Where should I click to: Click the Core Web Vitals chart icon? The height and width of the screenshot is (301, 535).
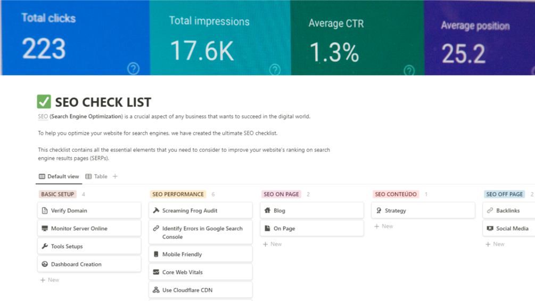tap(156, 272)
